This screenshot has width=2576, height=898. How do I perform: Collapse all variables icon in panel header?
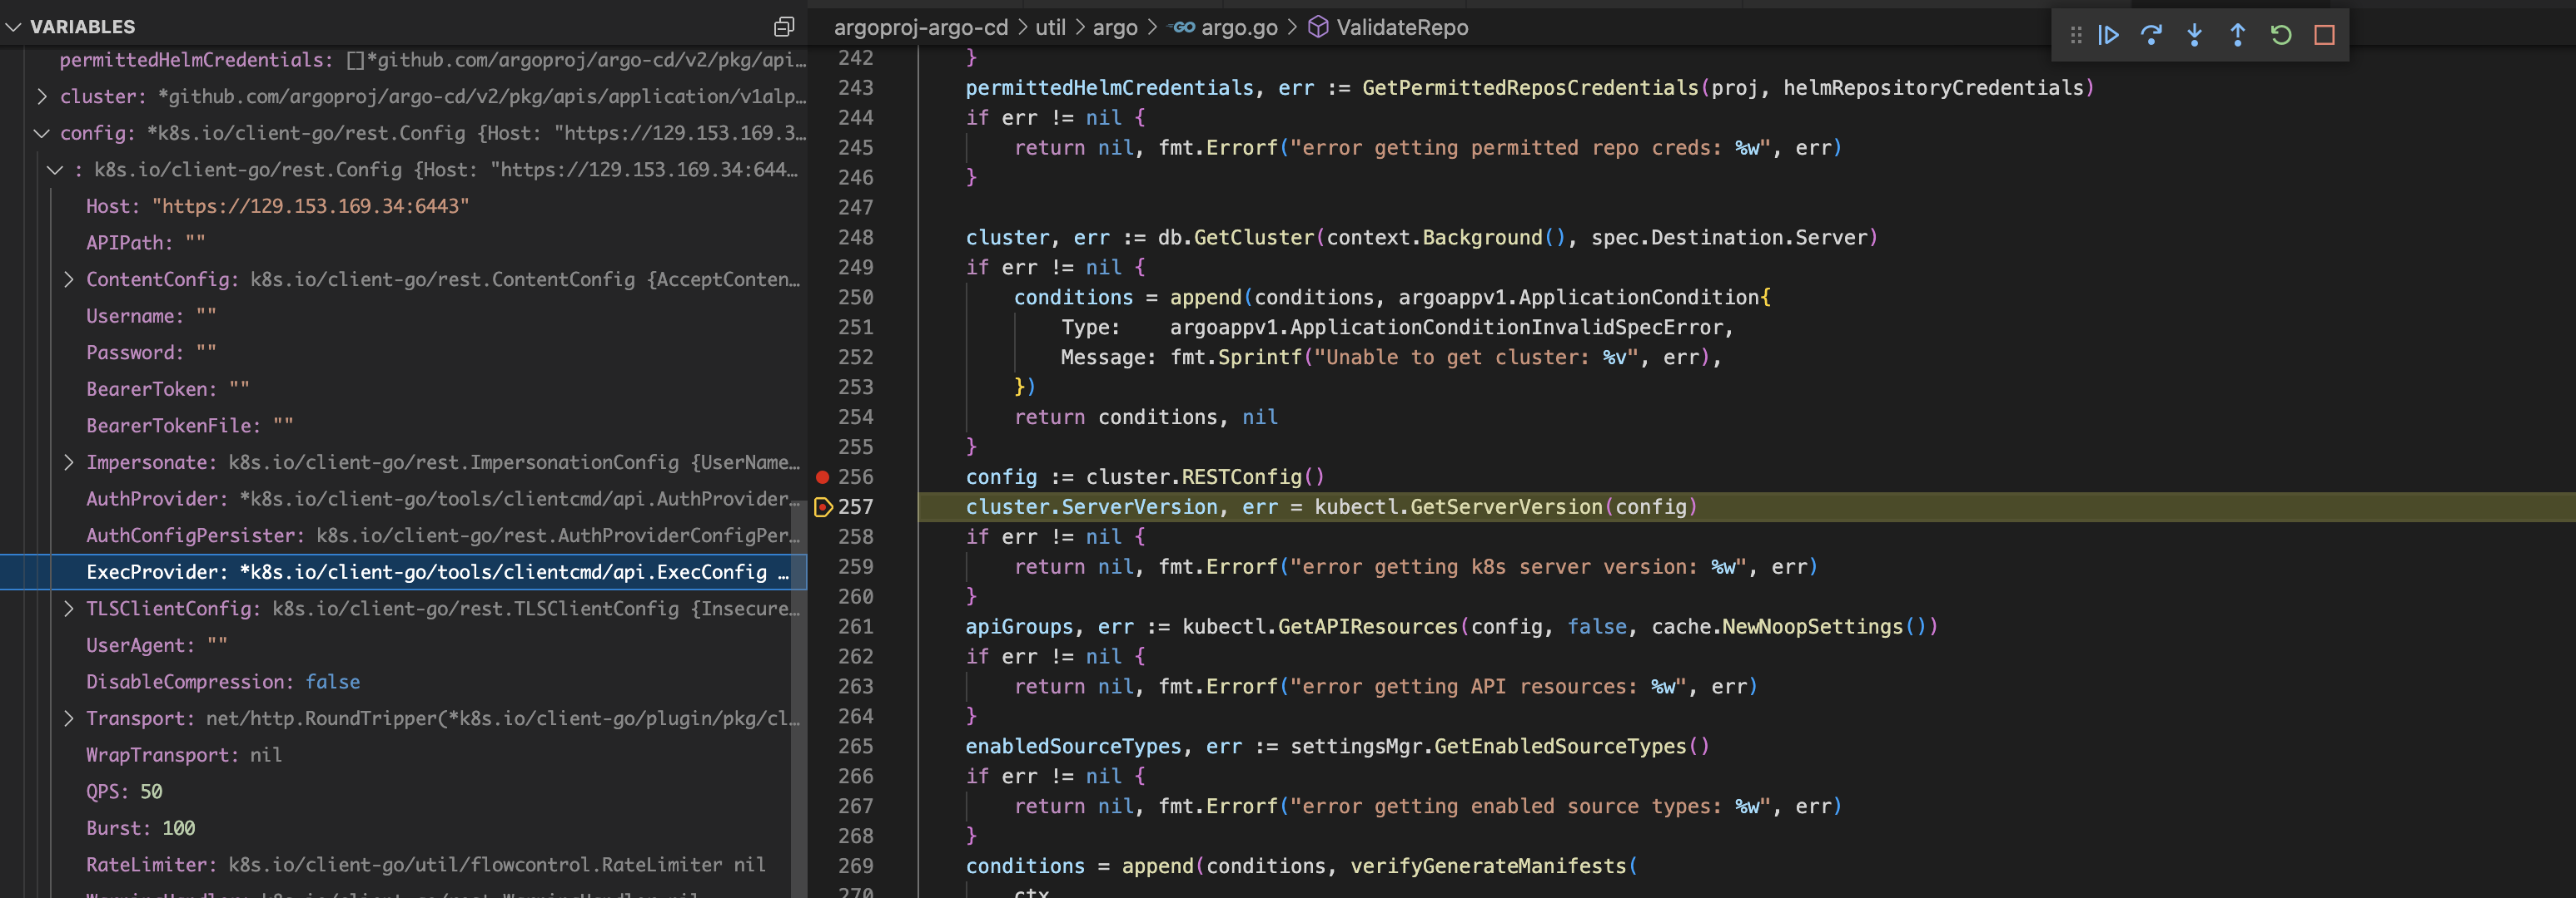(x=784, y=27)
